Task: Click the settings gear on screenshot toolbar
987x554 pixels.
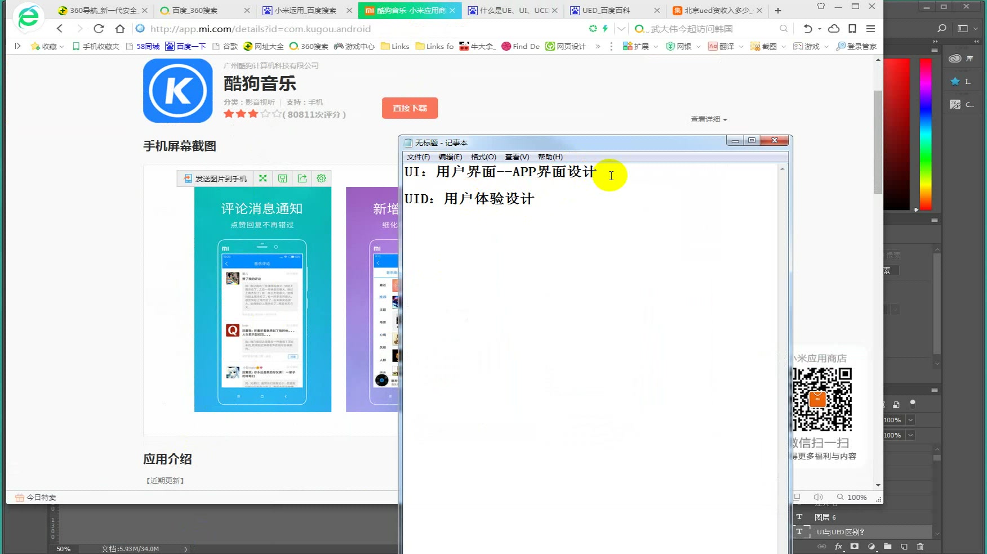Action: click(321, 178)
